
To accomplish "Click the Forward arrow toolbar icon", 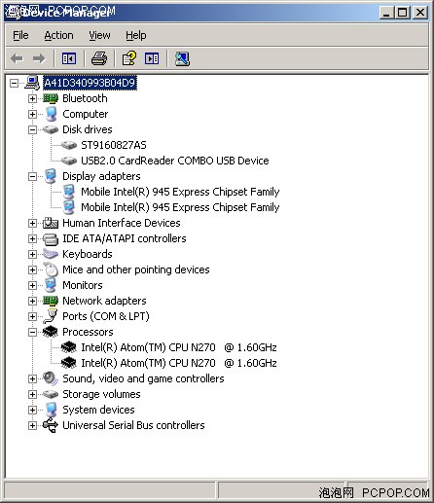I will [x=39, y=58].
